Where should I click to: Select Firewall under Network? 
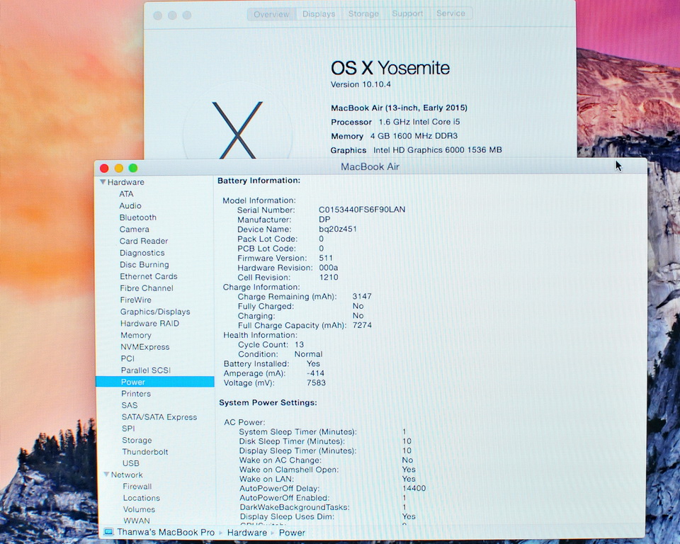point(137,487)
